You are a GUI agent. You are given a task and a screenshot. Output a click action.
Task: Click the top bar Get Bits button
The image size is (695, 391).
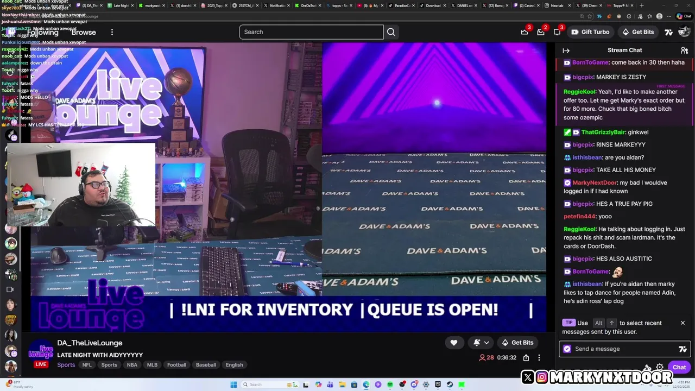(x=638, y=32)
